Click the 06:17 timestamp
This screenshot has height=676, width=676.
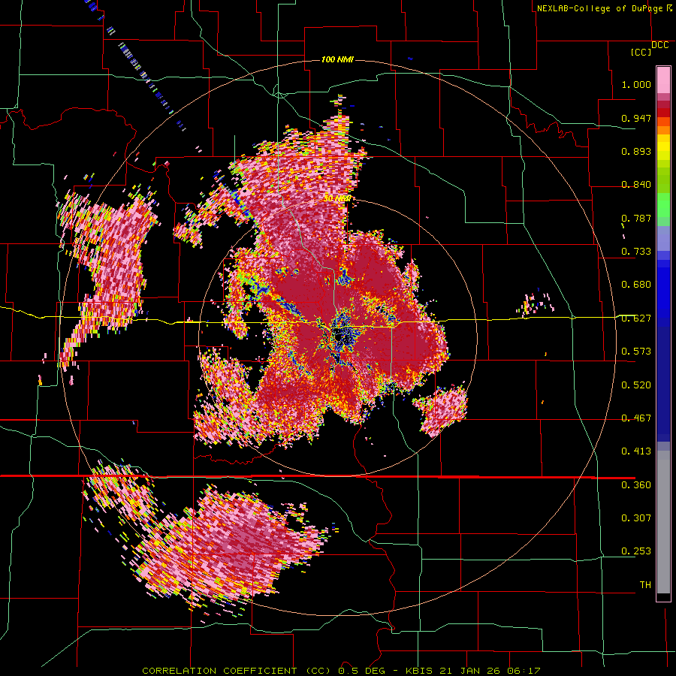coord(522,671)
